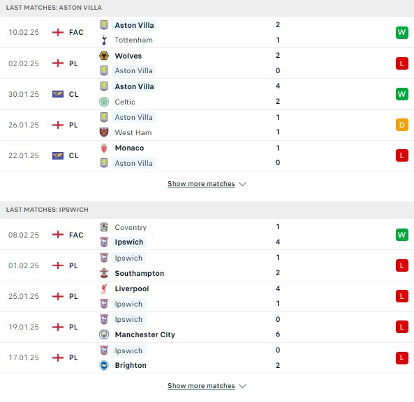Expand more Ipswich matches
Image resolution: width=414 pixels, height=402 pixels.
(x=201, y=386)
